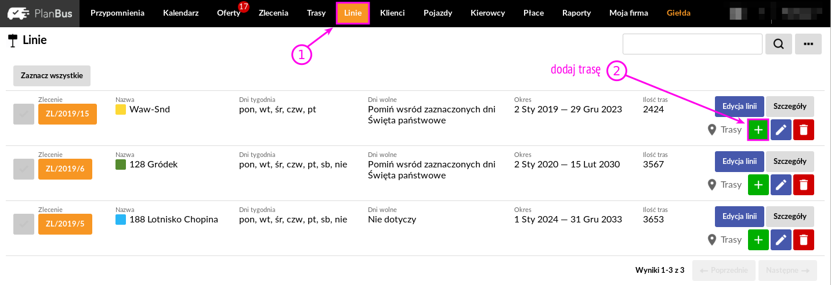Screen dimensions: 831x285
Task: Delete the 128 Gródek line
Action: [x=803, y=185]
